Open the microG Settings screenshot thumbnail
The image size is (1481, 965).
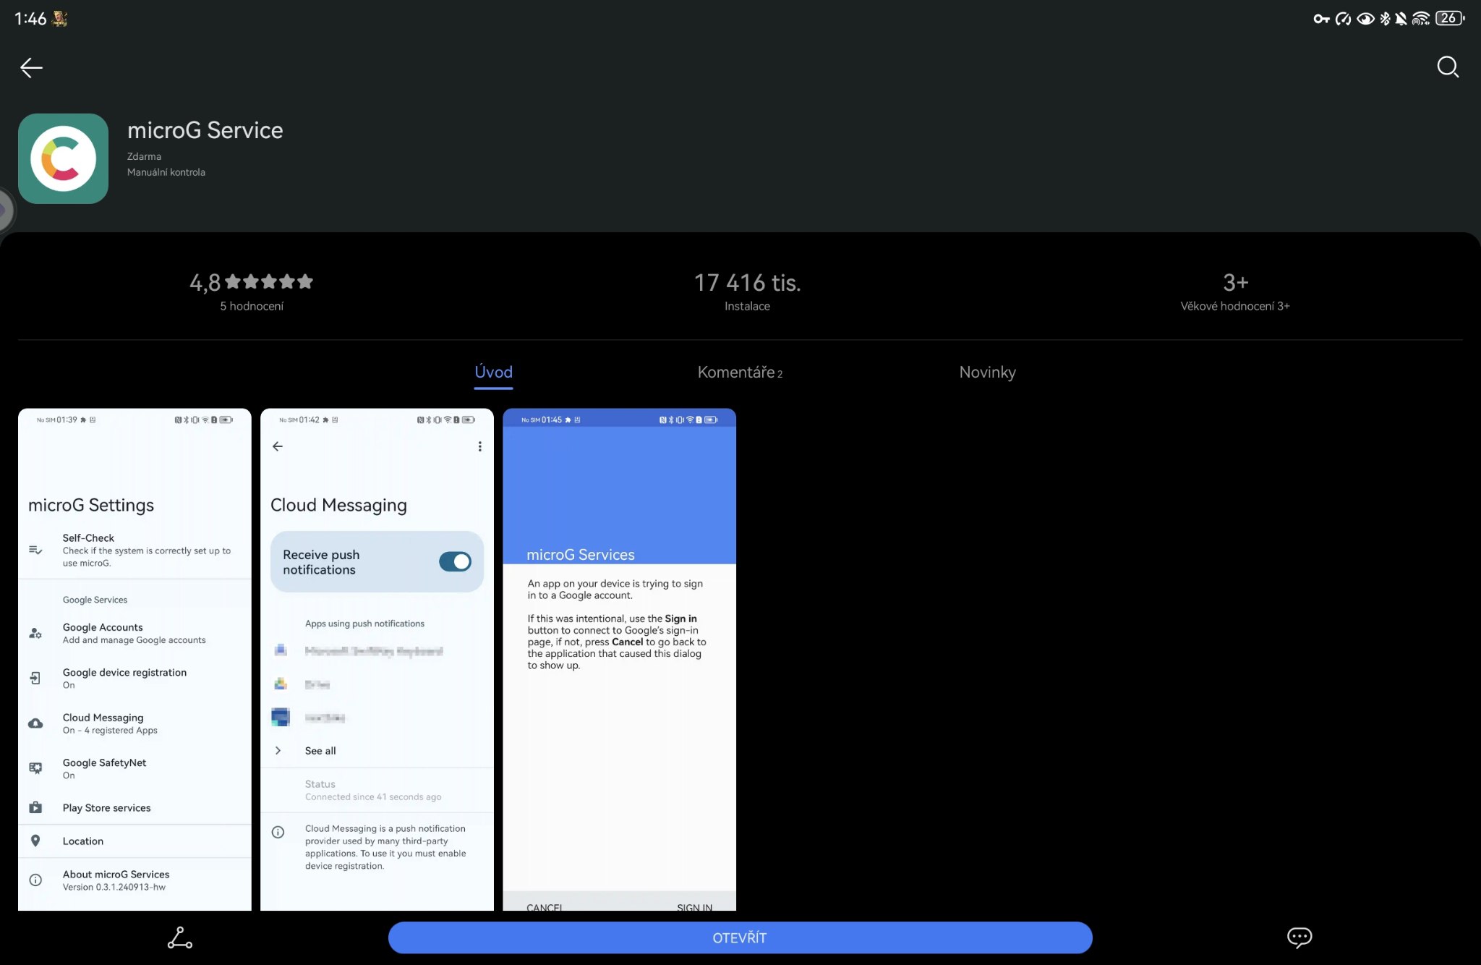pyautogui.click(x=135, y=658)
